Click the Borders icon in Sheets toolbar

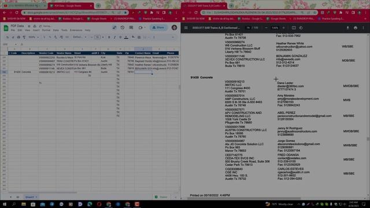pos(139,37)
